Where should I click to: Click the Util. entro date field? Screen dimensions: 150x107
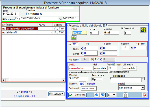pyautogui.click(x=130, y=68)
